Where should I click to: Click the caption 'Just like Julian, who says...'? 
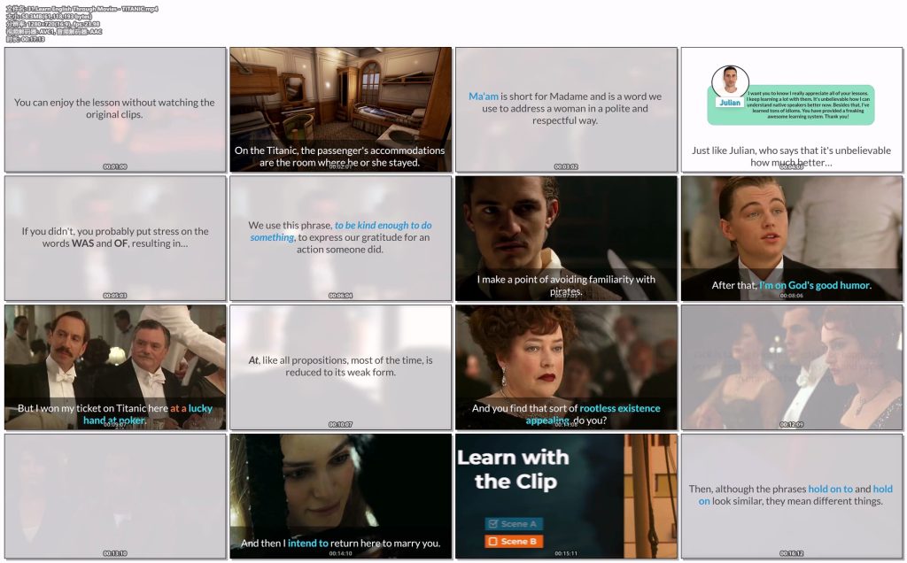[x=791, y=157]
